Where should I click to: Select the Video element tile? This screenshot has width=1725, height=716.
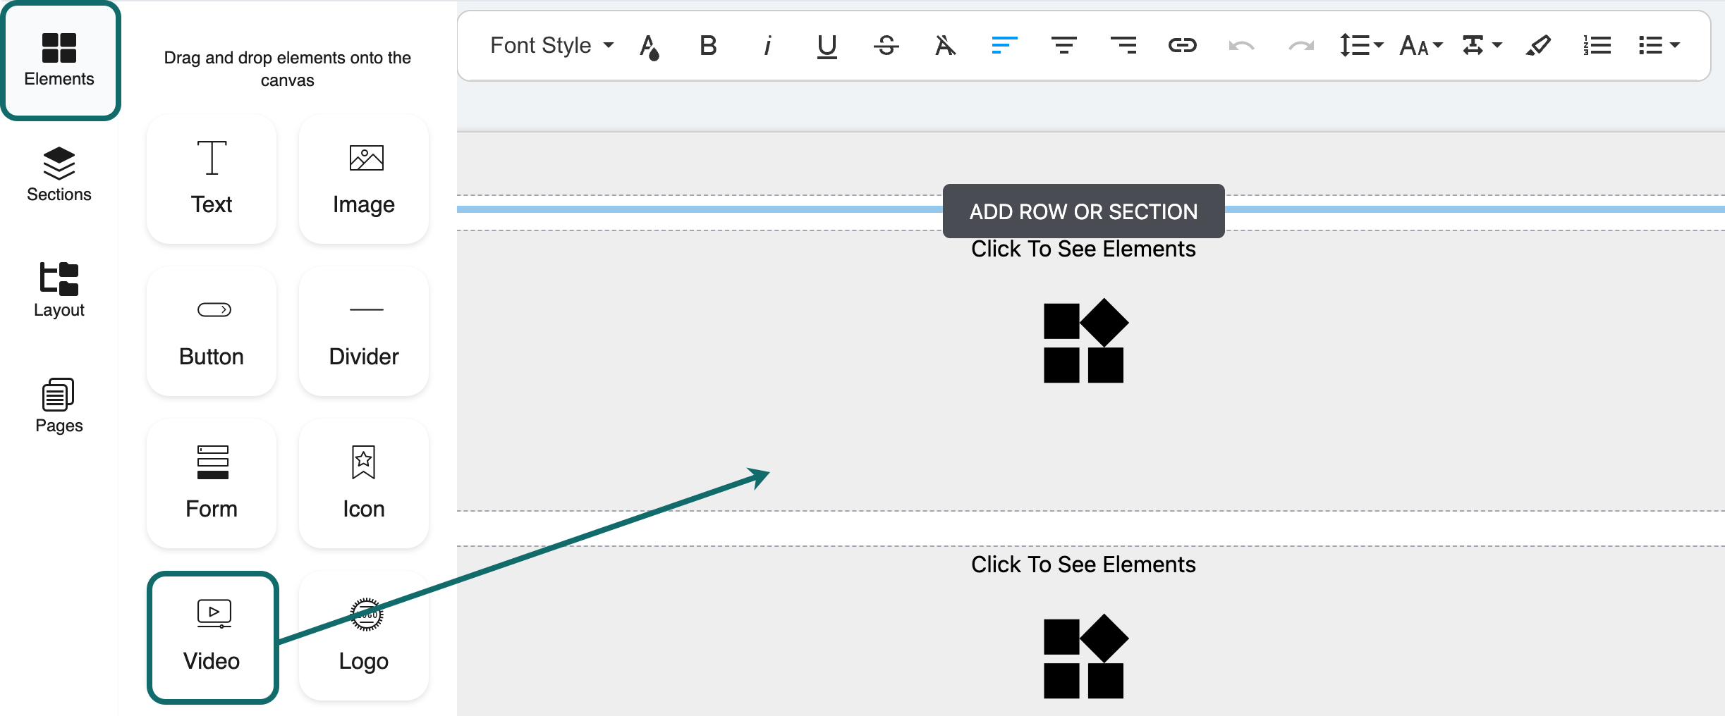[x=212, y=637]
